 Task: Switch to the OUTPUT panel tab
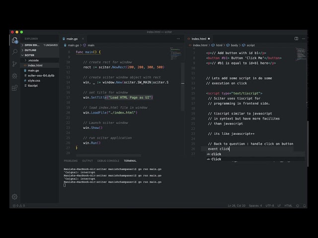(x=87, y=161)
